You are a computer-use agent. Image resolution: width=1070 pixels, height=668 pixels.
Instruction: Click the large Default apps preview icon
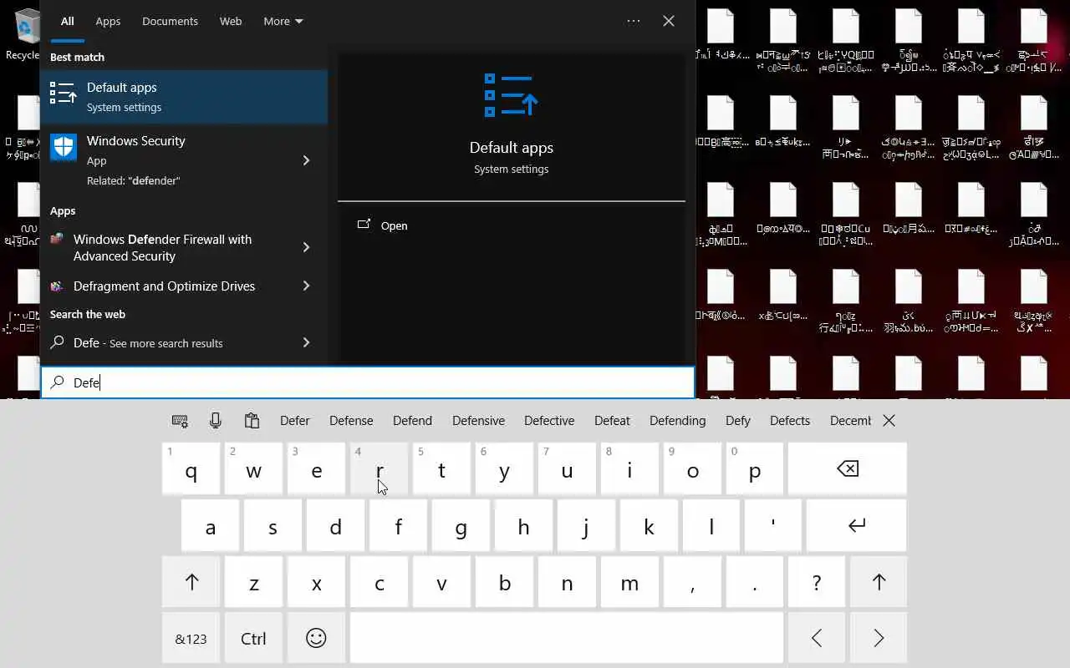click(x=511, y=95)
